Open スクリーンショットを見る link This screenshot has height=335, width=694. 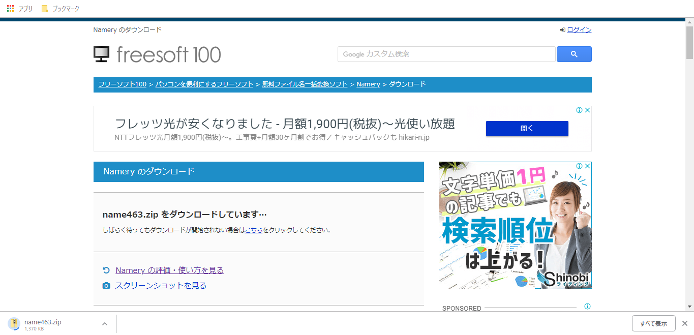[x=161, y=286]
